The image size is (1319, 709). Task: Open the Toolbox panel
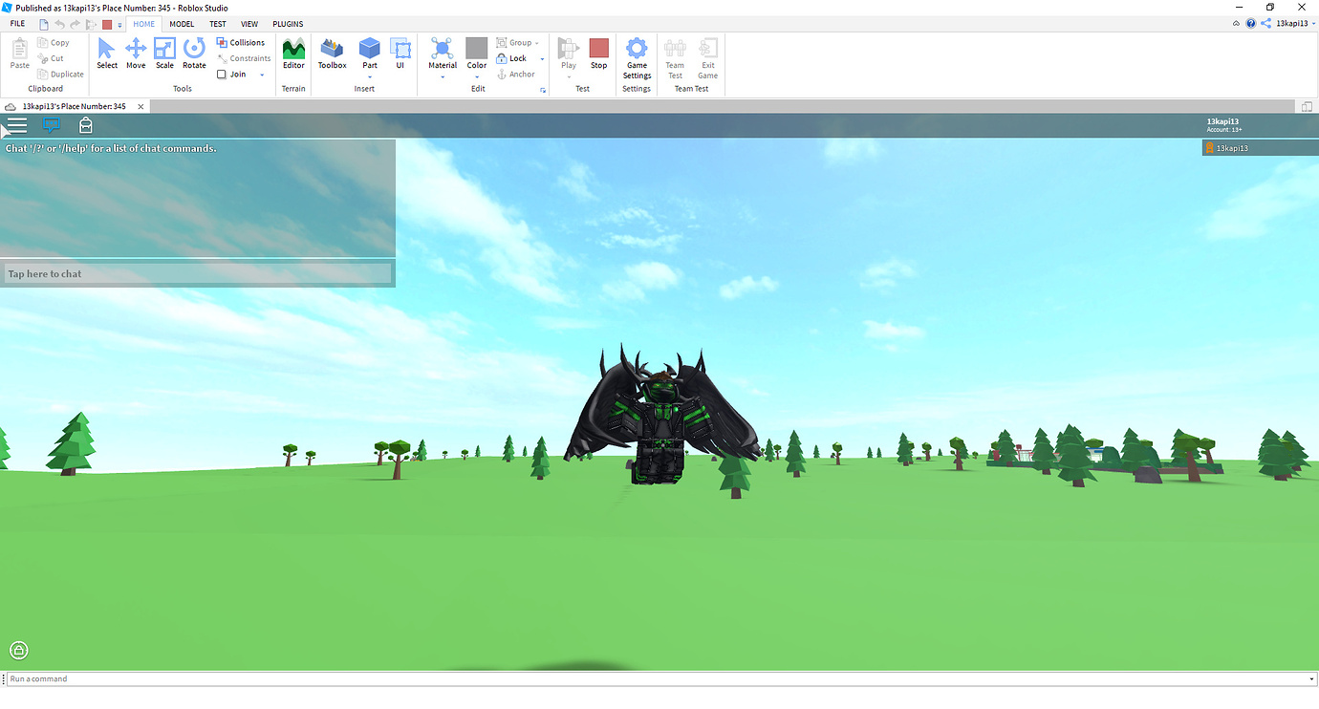[332, 54]
